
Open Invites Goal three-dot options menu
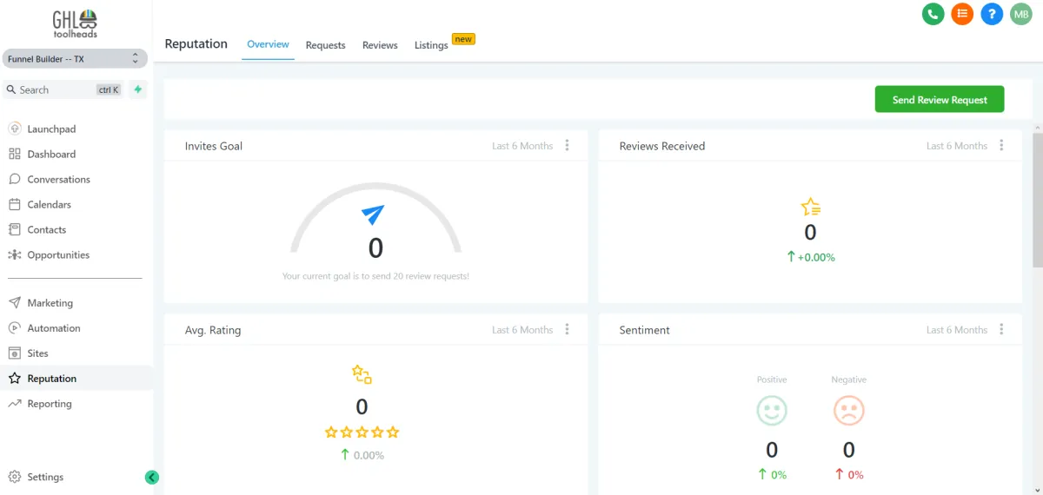(568, 146)
